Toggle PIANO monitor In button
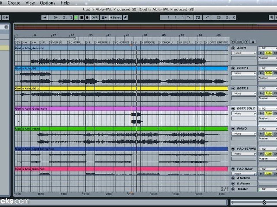277x207 pixels. coord(261,134)
